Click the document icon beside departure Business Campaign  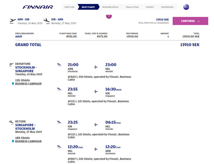click(13, 83)
